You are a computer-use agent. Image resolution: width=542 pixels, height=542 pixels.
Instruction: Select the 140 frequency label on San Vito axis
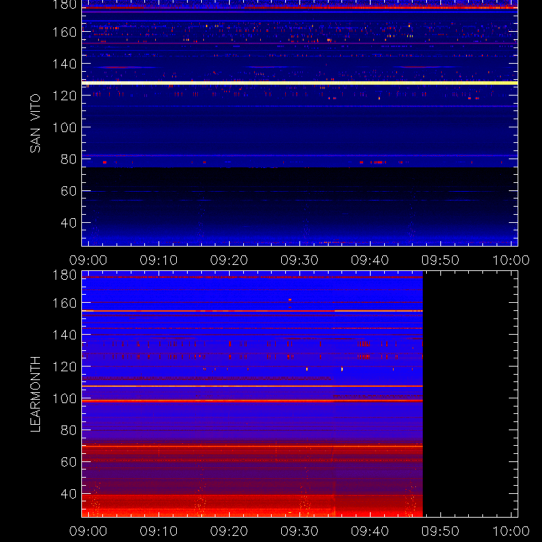(x=64, y=64)
